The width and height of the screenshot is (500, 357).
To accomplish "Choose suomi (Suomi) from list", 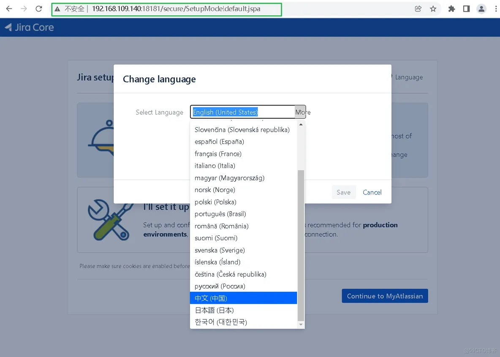I will [243, 238].
